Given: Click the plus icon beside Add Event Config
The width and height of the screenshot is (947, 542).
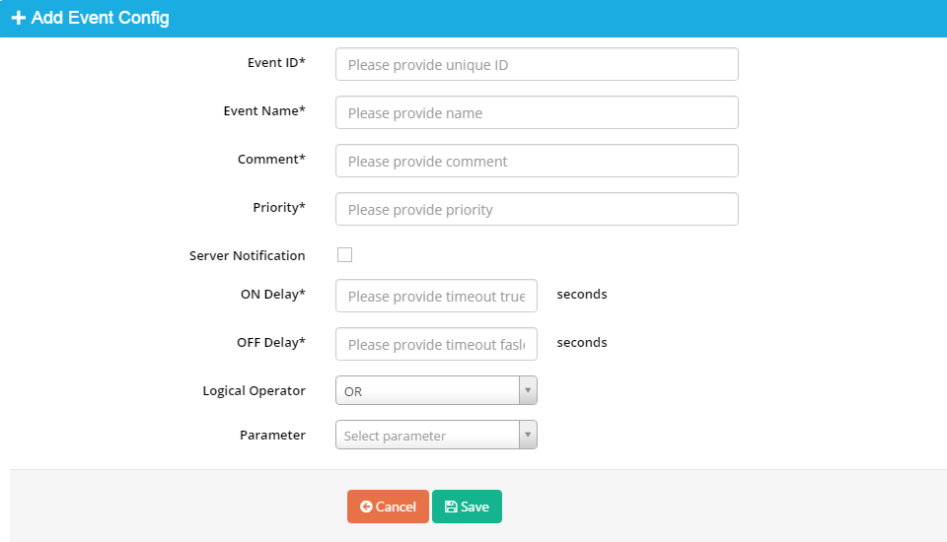Looking at the screenshot, I should pos(18,18).
